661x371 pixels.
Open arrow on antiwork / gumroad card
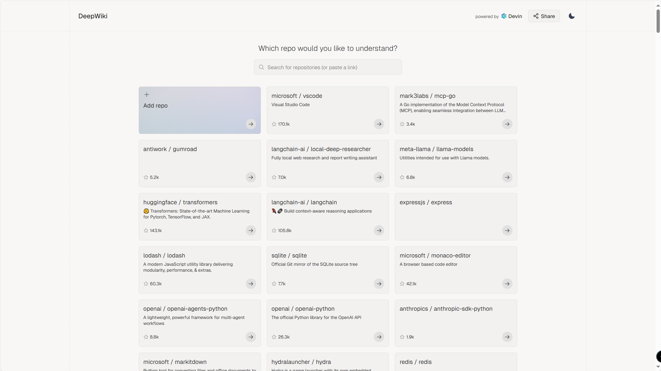251,177
